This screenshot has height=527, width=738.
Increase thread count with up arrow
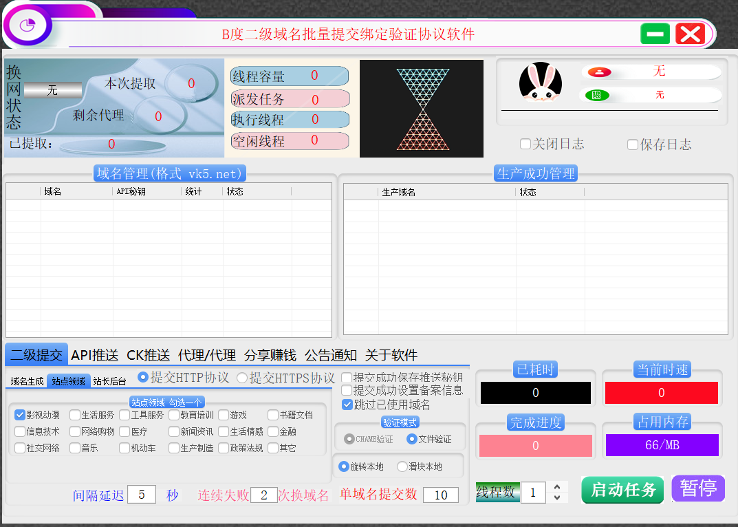tap(557, 487)
